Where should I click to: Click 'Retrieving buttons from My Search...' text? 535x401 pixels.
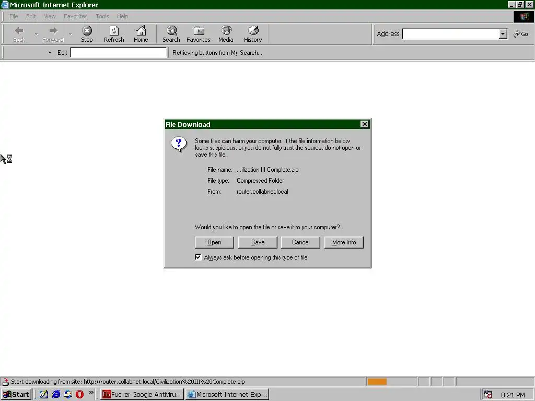click(217, 53)
